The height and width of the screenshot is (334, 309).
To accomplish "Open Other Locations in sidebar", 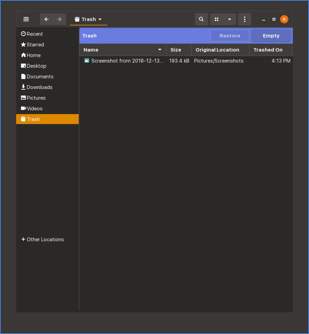I will pyautogui.click(x=47, y=240).
